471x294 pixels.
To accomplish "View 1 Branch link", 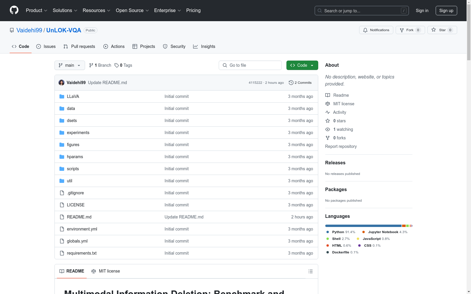I will click(100, 65).
